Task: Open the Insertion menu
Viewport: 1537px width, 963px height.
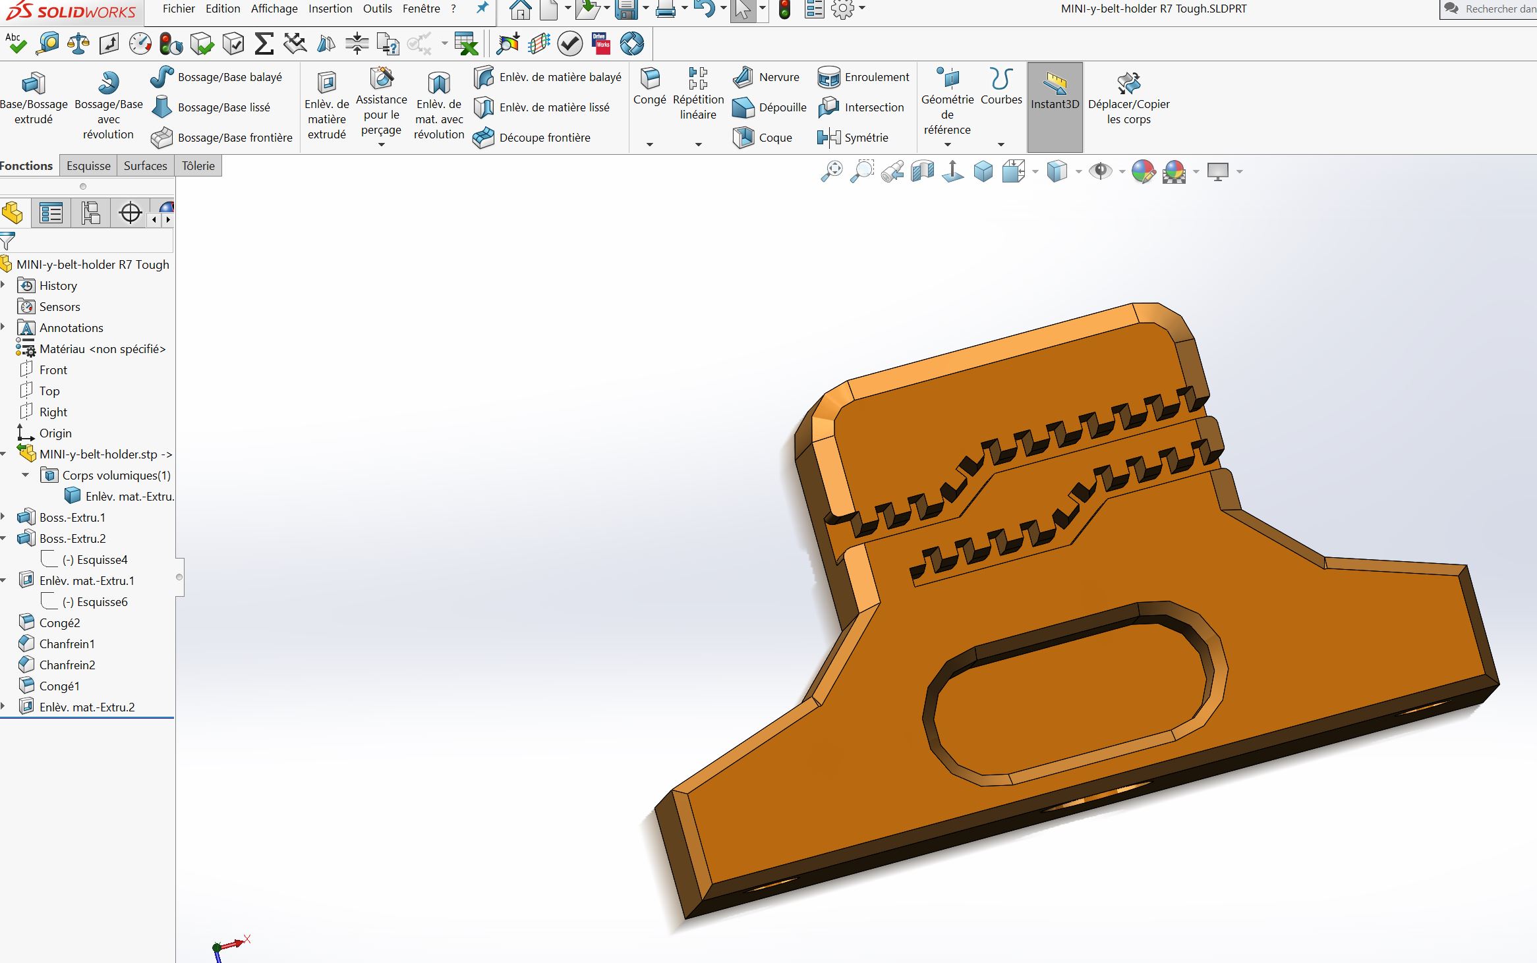Action: [330, 9]
